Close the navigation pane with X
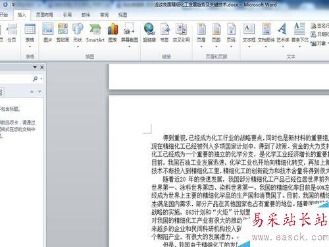329x247 pixels. pos(42,67)
